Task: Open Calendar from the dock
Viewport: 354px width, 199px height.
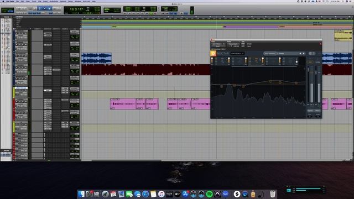Action: (113, 194)
